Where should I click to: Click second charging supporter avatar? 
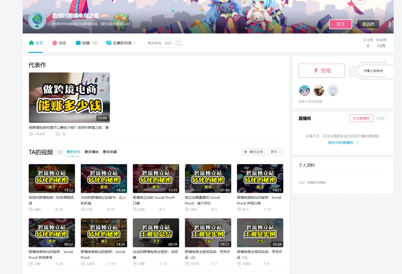(x=319, y=90)
